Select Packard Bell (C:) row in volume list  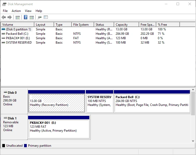[x=17, y=34]
